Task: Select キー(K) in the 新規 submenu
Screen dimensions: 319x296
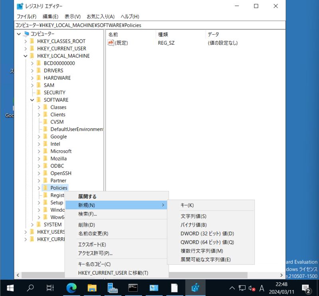Action: tap(211, 205)
